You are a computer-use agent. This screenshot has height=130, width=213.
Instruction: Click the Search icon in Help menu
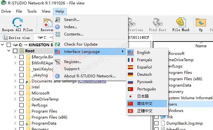58,20
